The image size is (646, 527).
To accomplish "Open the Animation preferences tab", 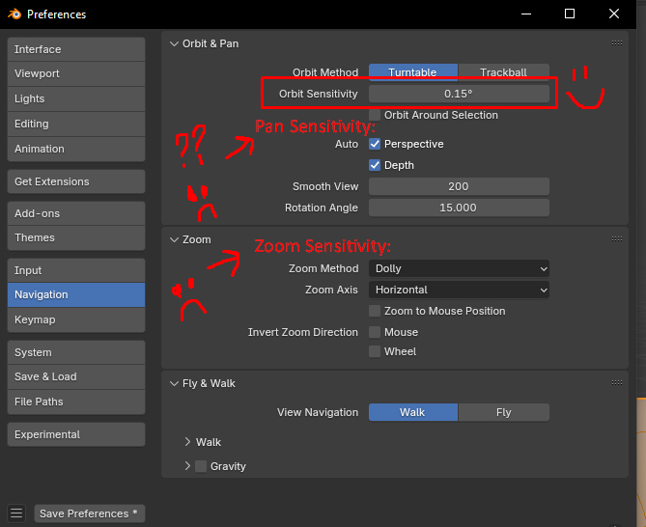I will pos(76,149).
